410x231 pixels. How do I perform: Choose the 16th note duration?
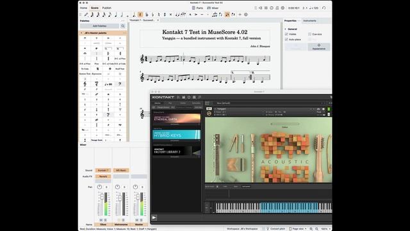pos(104,15)
